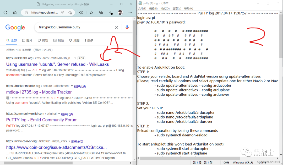
Task: Add page to favorites star icon
Action: (x=70, y=13)
